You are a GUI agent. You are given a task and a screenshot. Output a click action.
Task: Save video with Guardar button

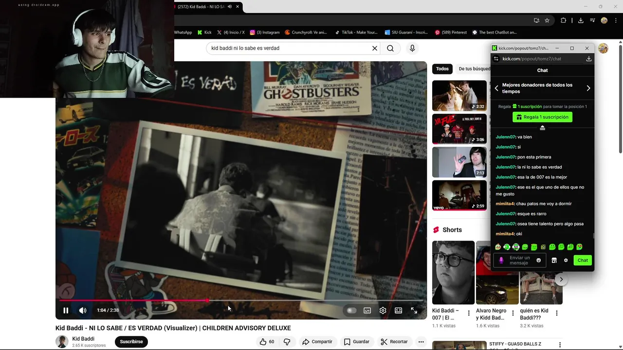coord(357,342)
